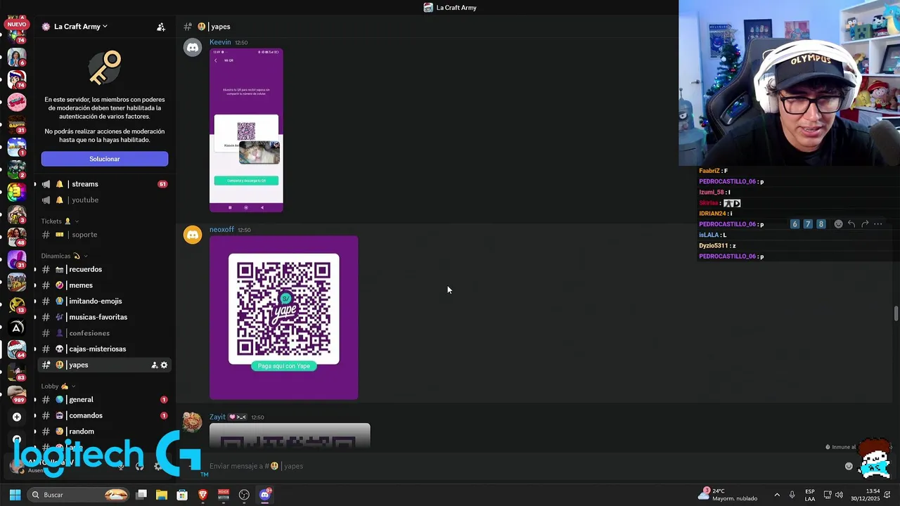
Task: Open Voicemeeter from taskbar
Action: pyautogui.click(x=224, y=495)
